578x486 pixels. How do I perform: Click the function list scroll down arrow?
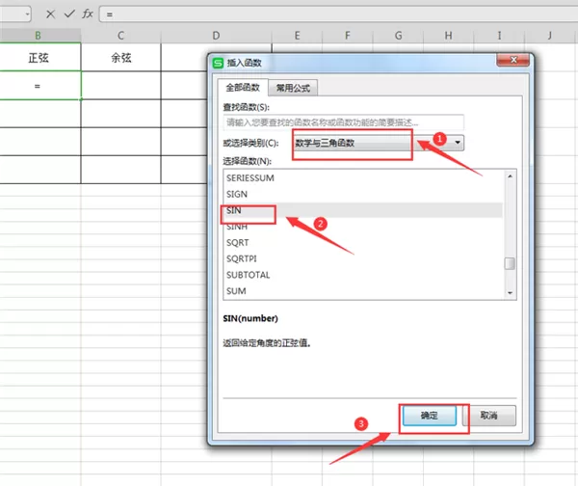pyautogui.click(x=511, y=293)
